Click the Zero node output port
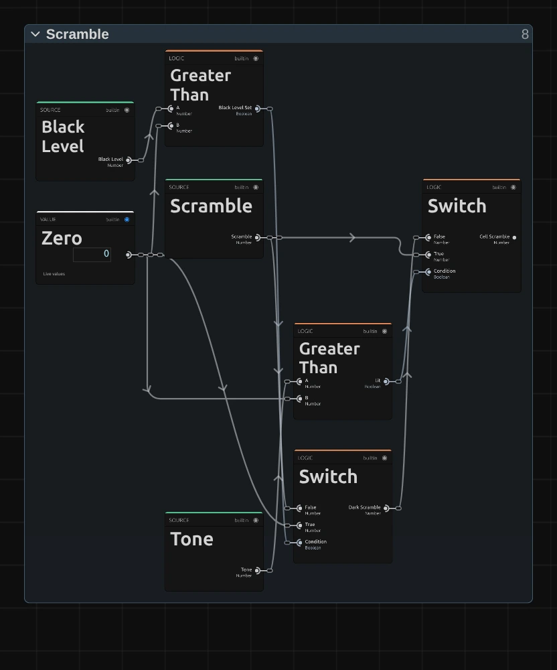 (129, 255)
